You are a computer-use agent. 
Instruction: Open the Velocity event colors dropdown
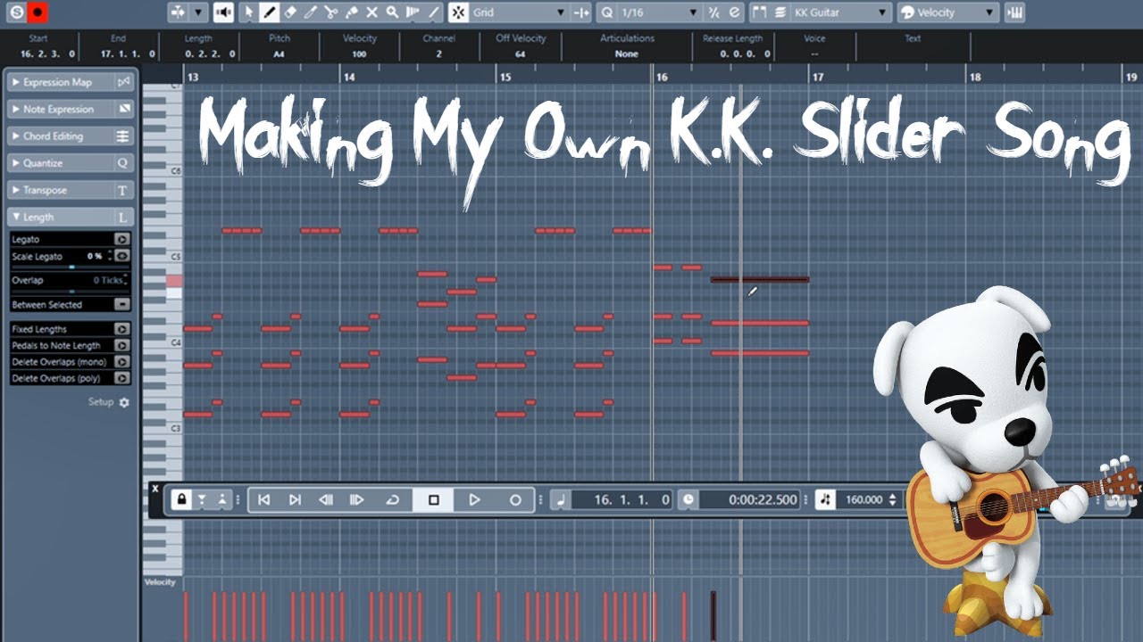click(x=957, y=12)
